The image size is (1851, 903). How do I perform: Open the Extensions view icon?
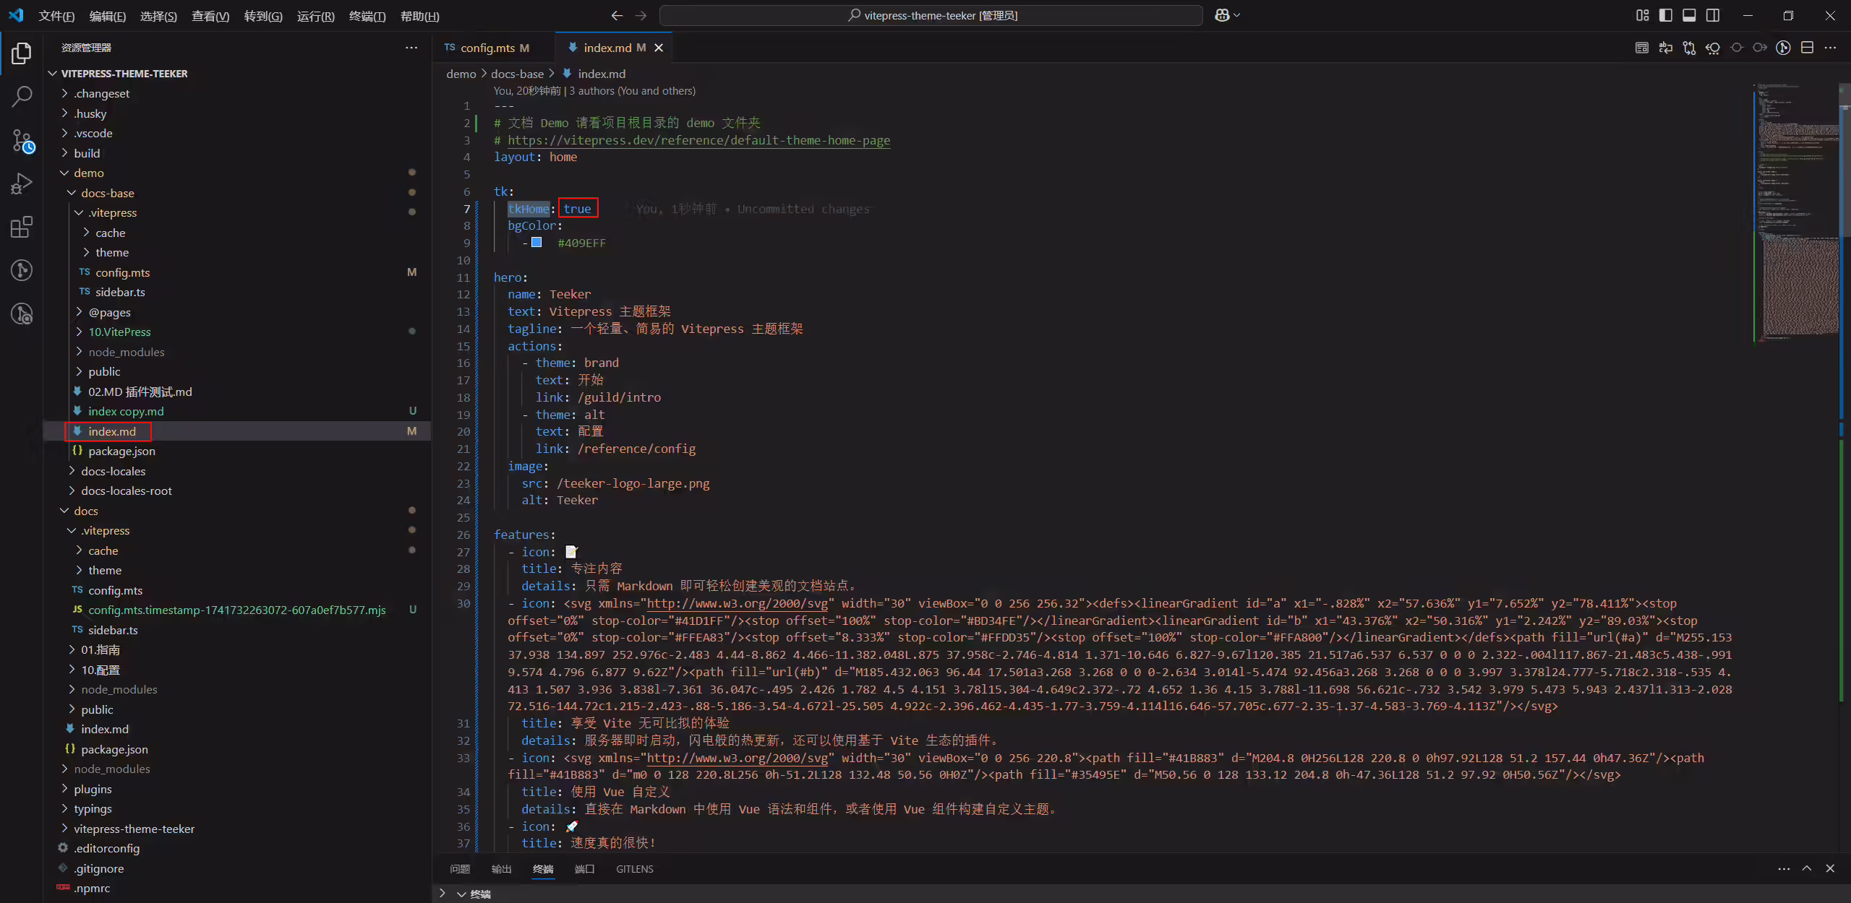(x=22, y=227)
